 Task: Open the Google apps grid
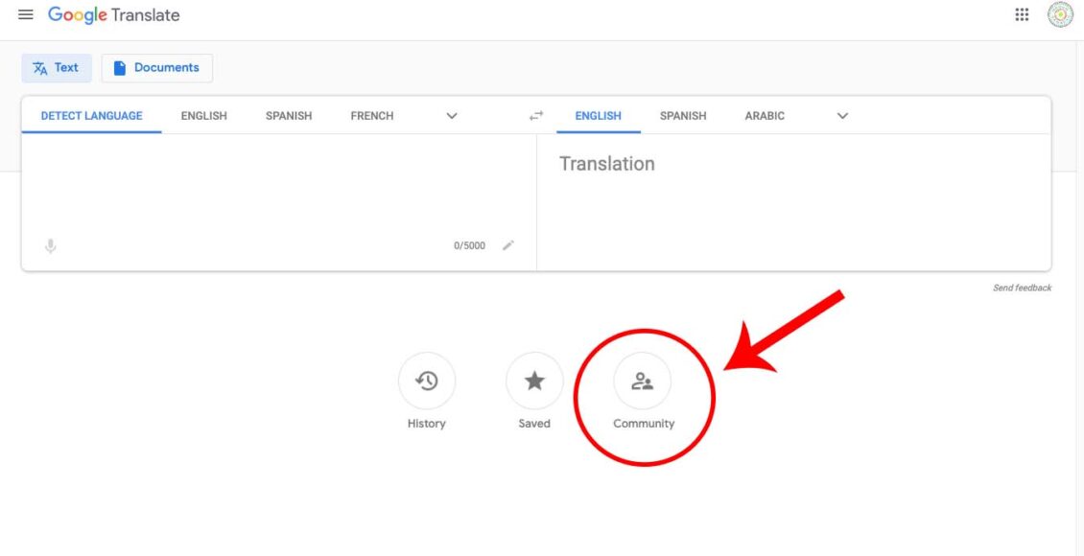click(x=1022, y=14)
